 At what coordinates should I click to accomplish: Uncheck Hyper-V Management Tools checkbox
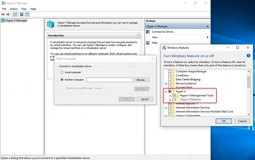pyautogui.click(x=174, y=96)
